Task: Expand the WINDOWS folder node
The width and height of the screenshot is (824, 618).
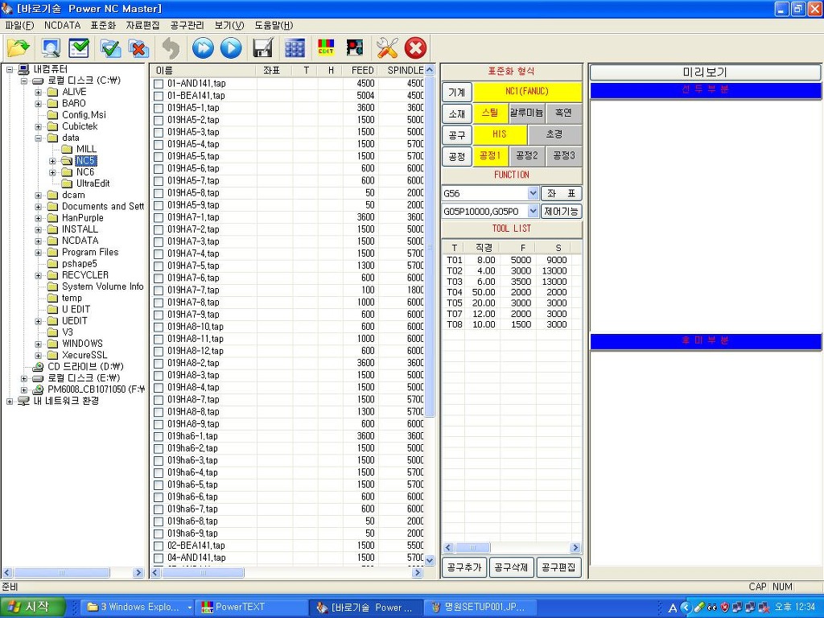Action: pos(39,344)
